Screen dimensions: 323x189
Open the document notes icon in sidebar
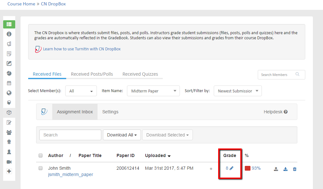[9, 54]
